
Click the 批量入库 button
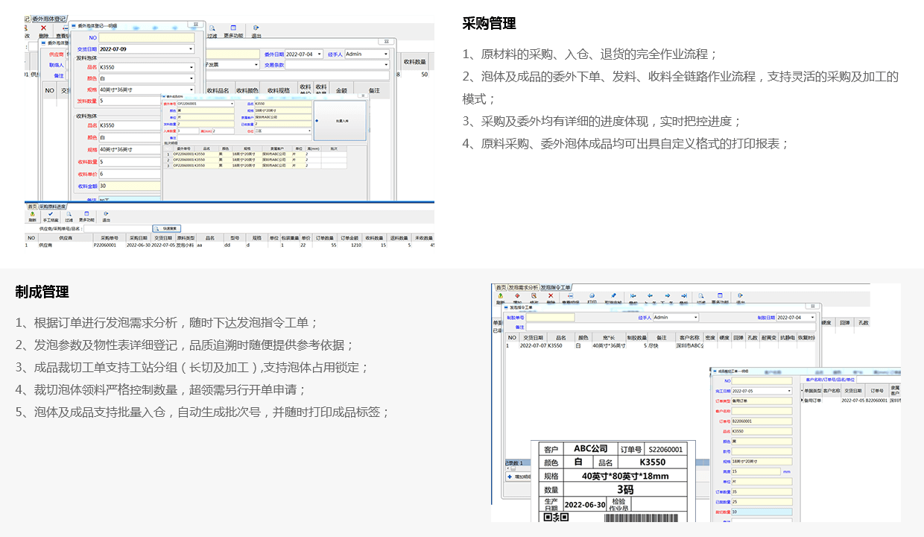click(x=340, y=121)
